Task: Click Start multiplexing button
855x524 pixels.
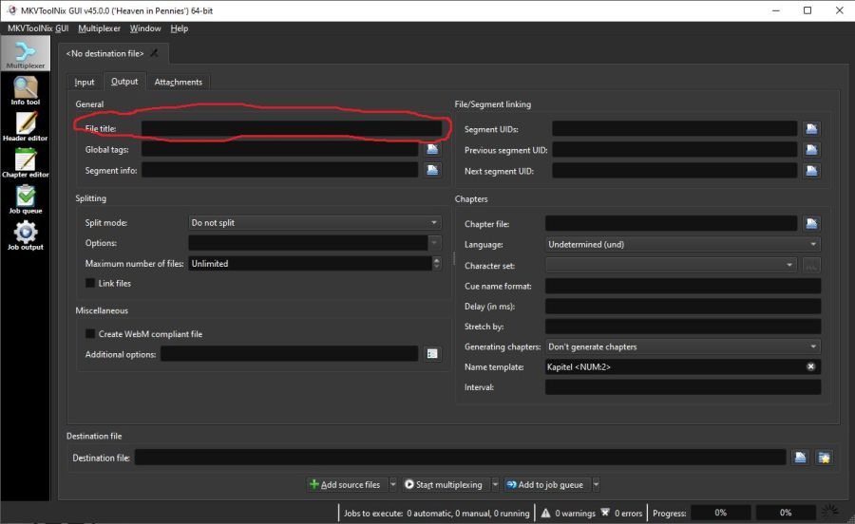Action: click(x=445, y=484)
